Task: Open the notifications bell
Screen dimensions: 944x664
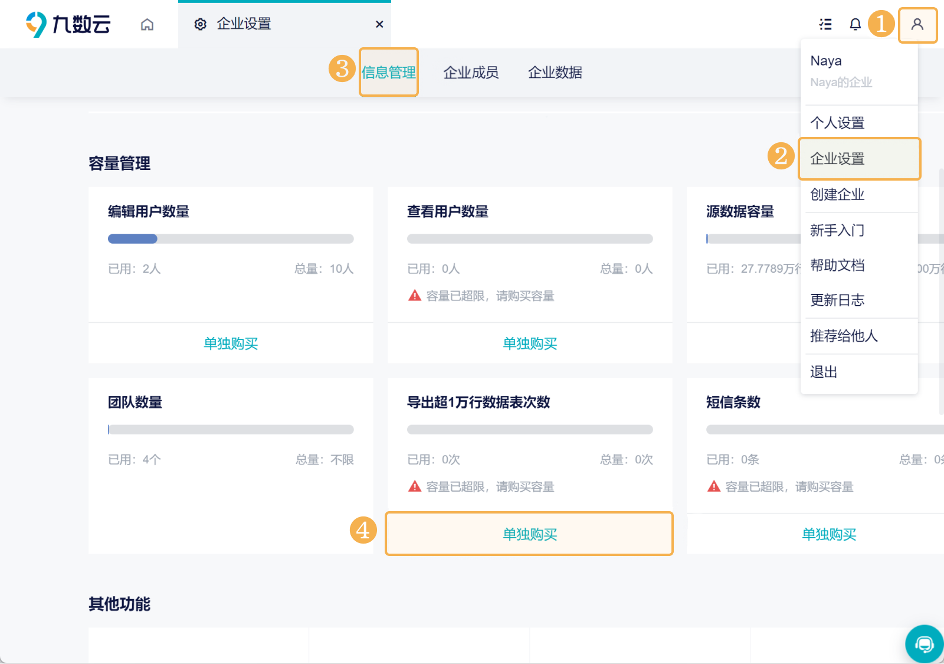Action: coord(855,24)
